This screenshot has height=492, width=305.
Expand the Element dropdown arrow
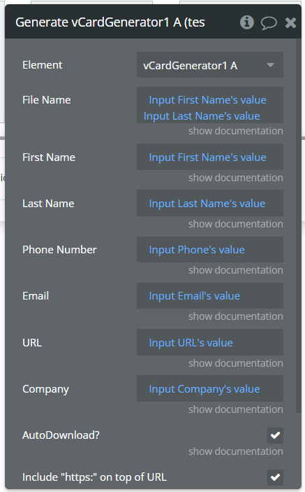click(x=270, y=65)
